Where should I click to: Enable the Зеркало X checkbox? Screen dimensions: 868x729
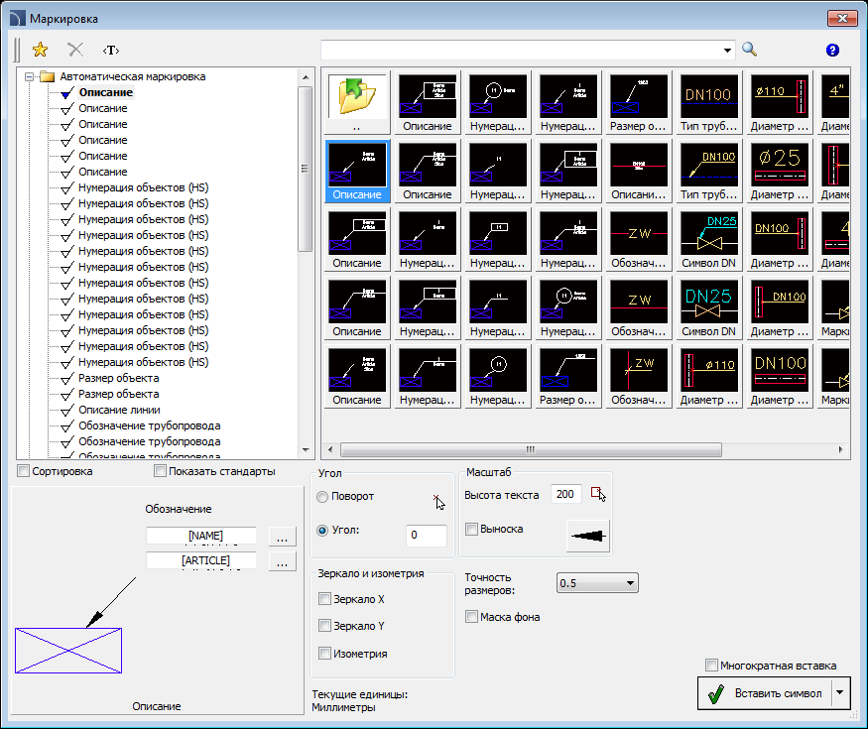coord(325,599)
